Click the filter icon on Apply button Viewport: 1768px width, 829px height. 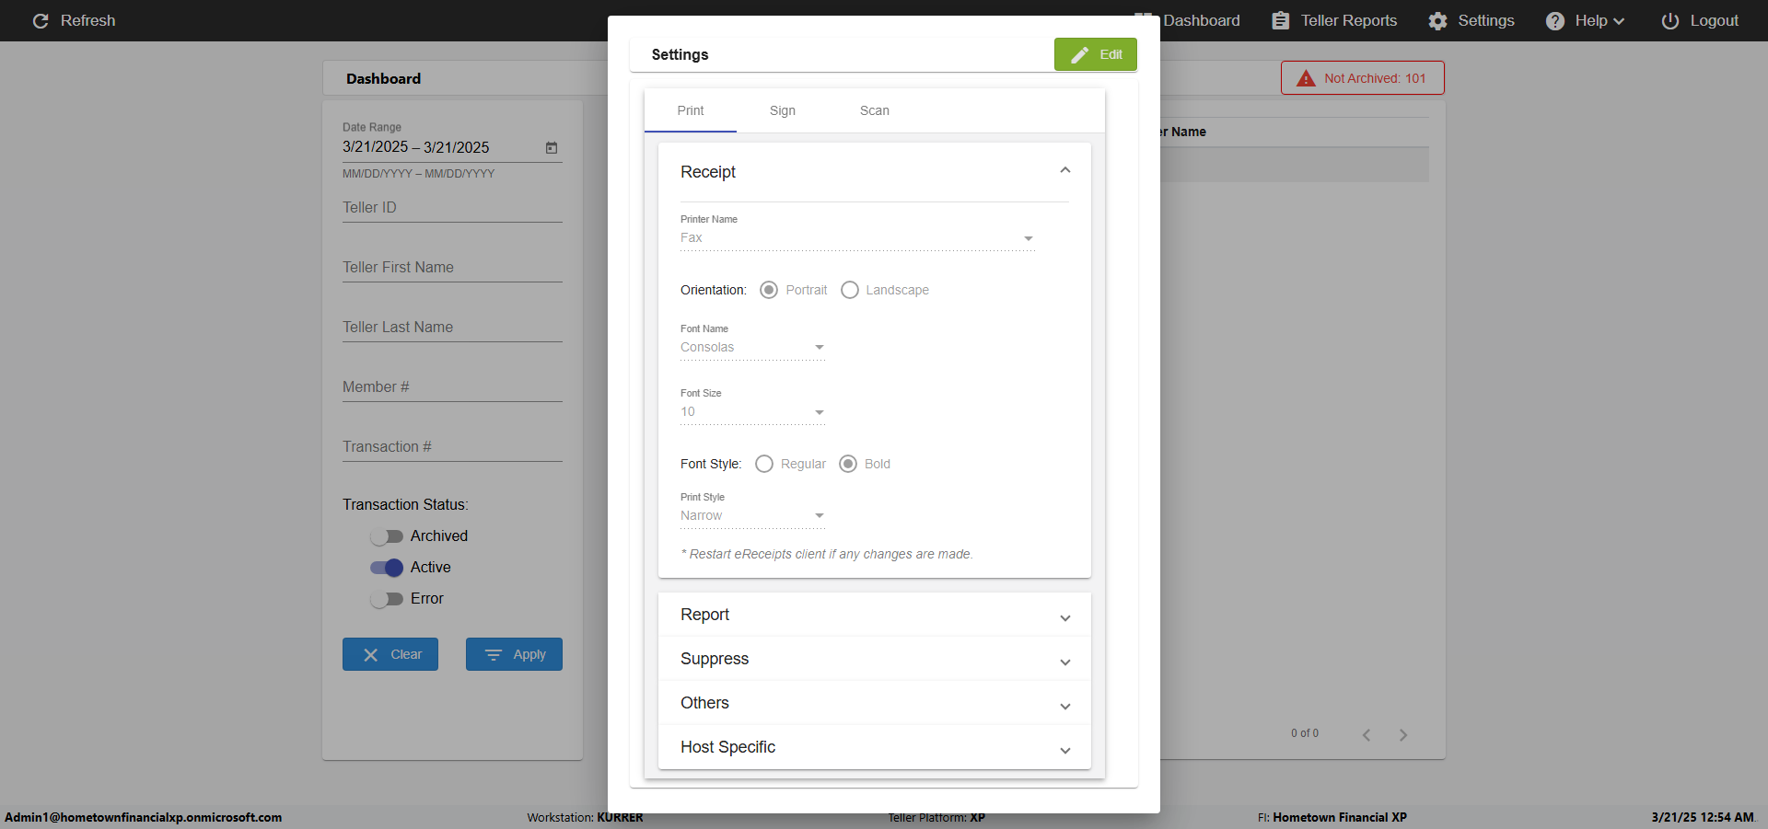pyautogui.click(x=494, y=654)
